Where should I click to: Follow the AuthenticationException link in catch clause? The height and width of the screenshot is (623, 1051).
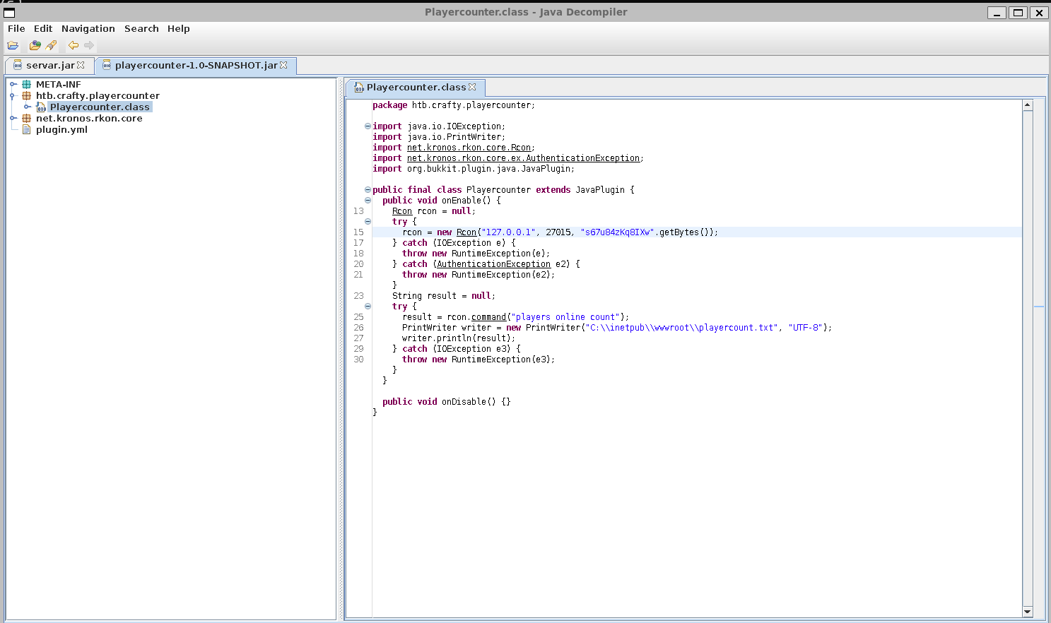[x=493, y=264]
